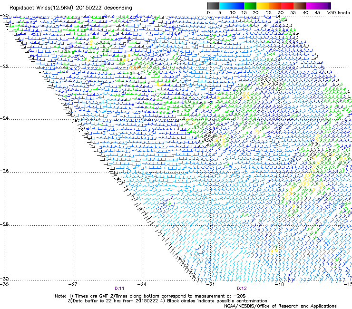Click the green 15-20 knots legend segment
Viewport: 352px width, 309px height.
click(250, 6)
